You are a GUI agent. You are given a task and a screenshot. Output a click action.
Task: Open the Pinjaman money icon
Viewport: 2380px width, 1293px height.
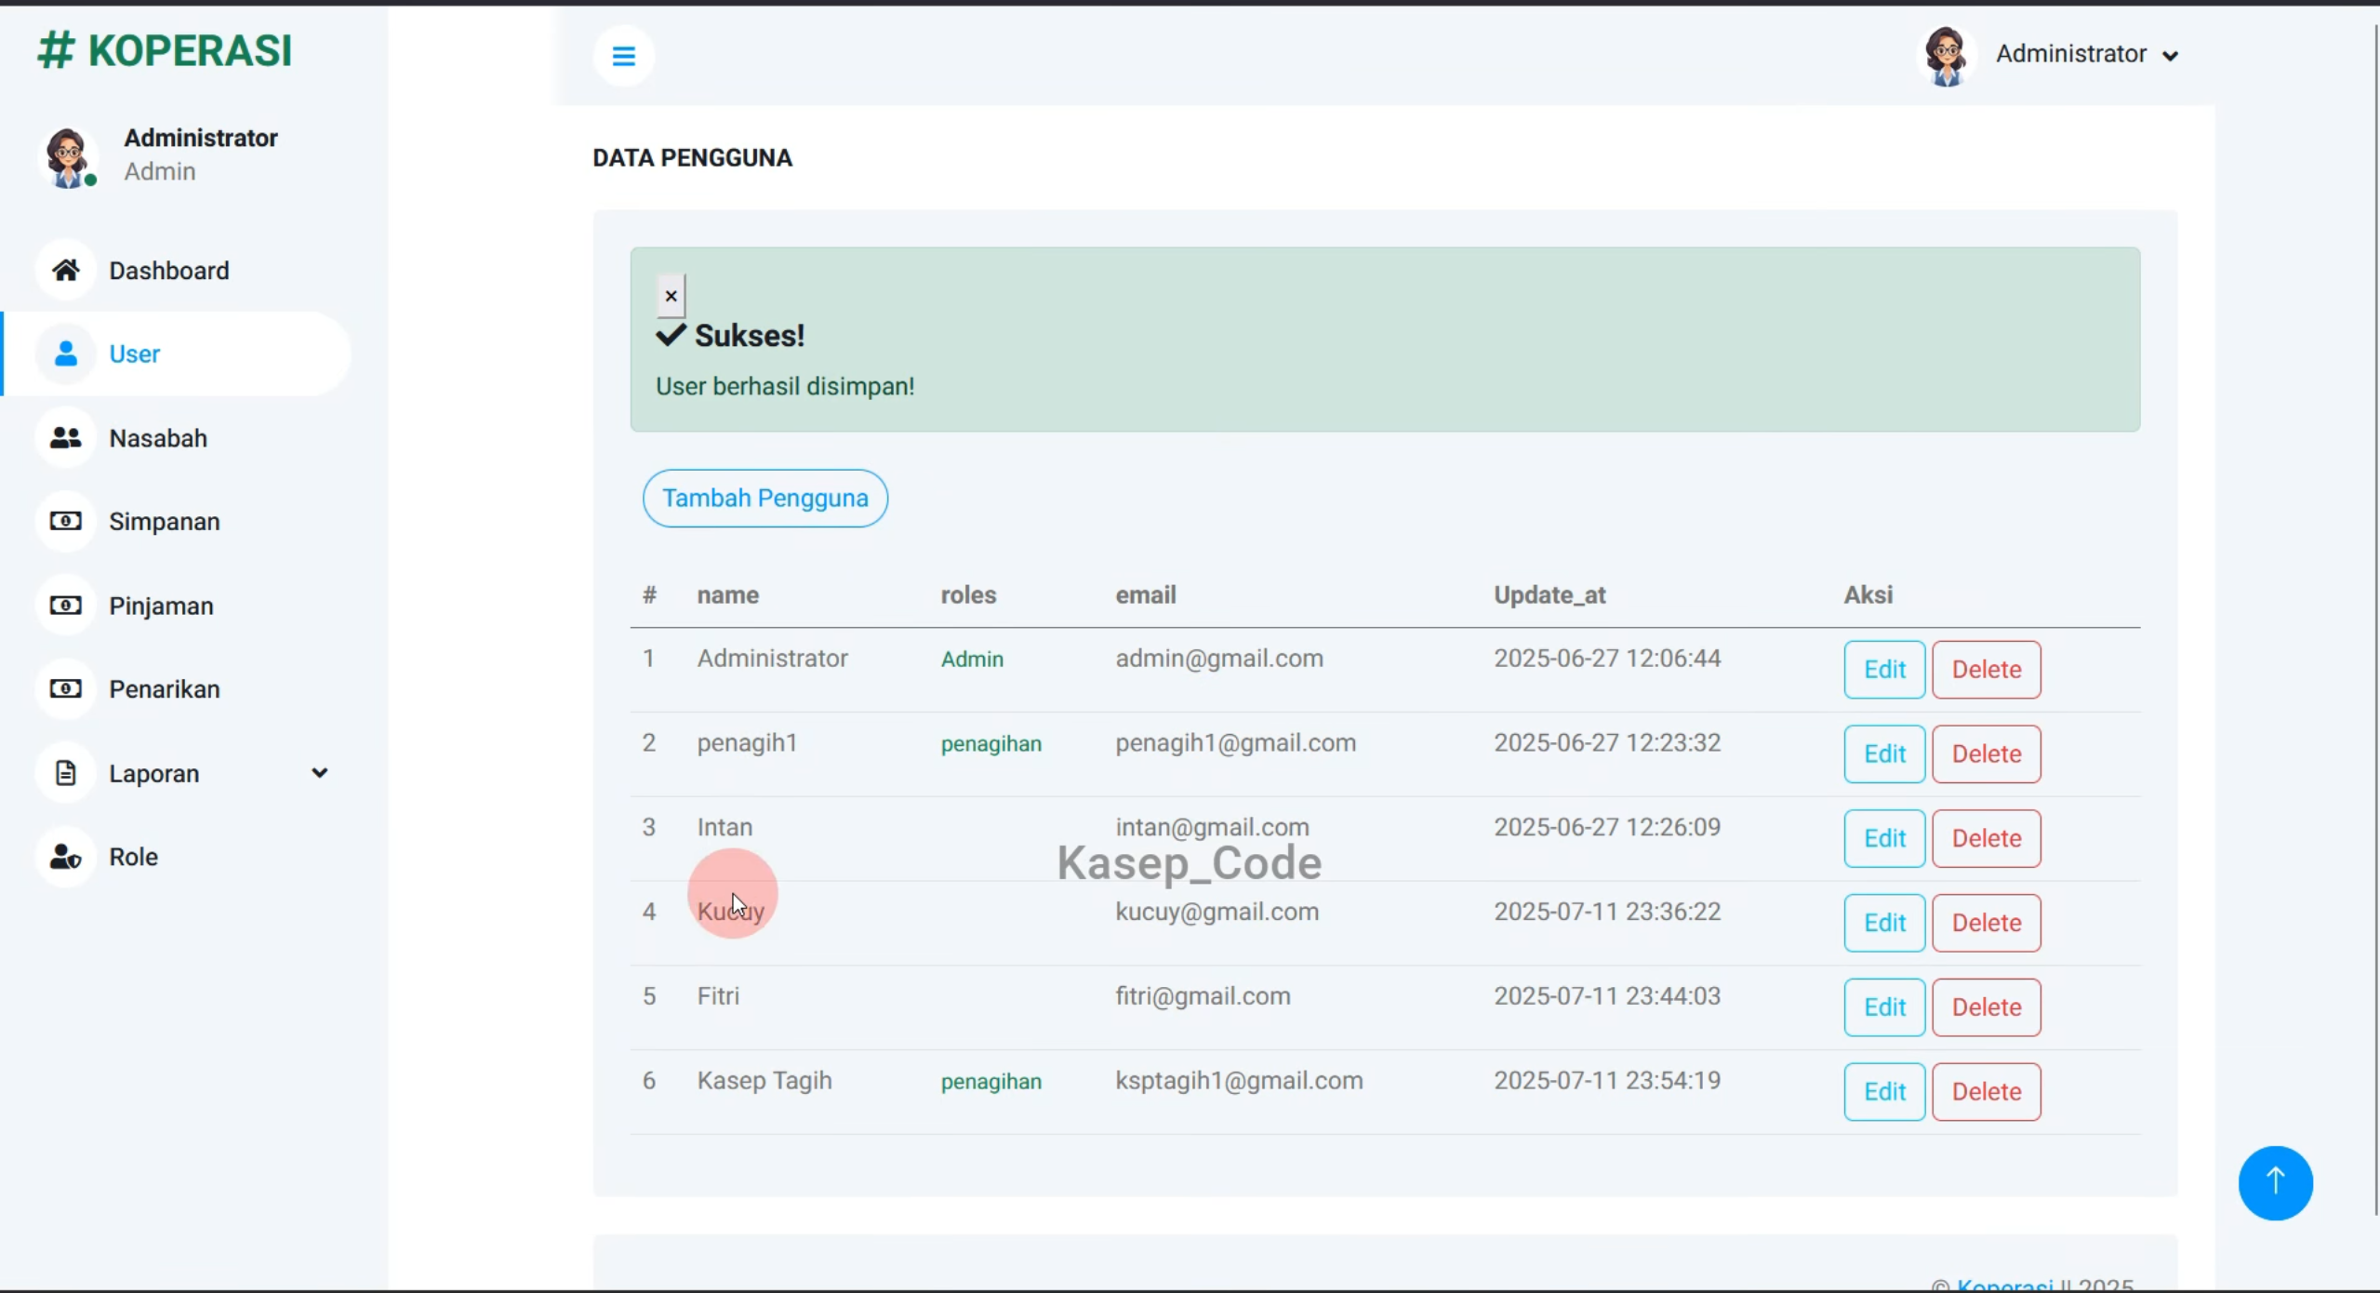65,606
